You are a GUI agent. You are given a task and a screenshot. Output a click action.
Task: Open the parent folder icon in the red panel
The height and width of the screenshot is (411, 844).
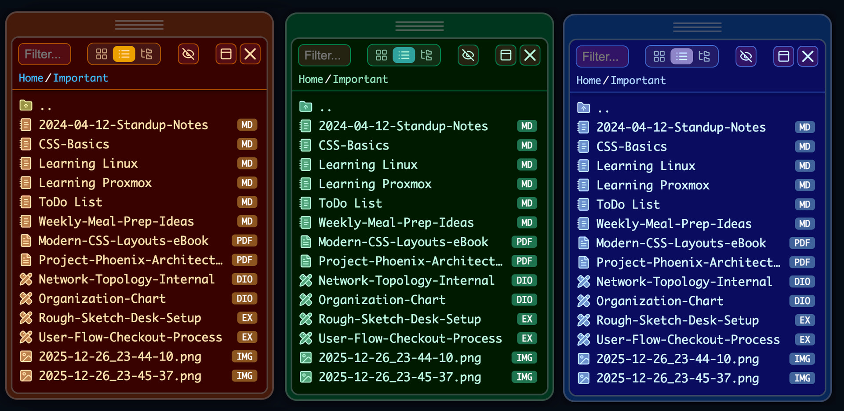(26, 106)
